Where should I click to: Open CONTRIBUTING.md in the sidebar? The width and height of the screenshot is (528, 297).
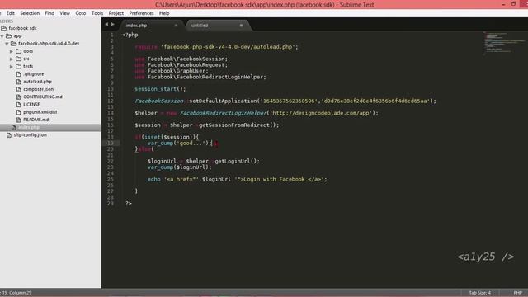pyautogui.click(x=43, y=97)
